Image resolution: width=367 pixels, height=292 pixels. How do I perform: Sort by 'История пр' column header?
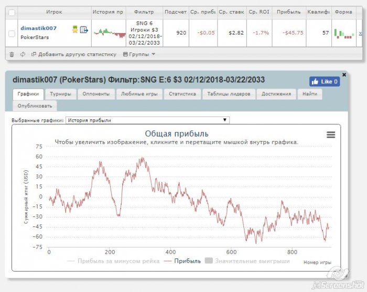tap(108, 12)
